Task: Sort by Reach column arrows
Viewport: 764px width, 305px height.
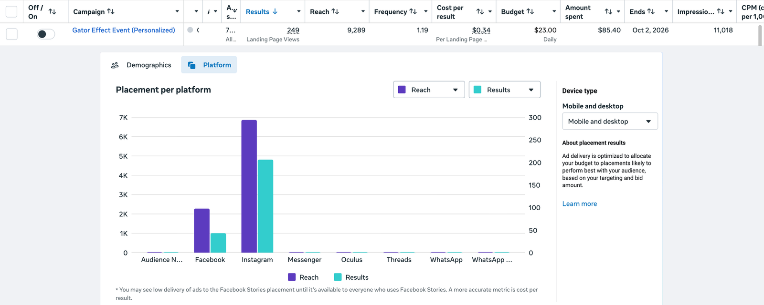Action: (335, 11)
